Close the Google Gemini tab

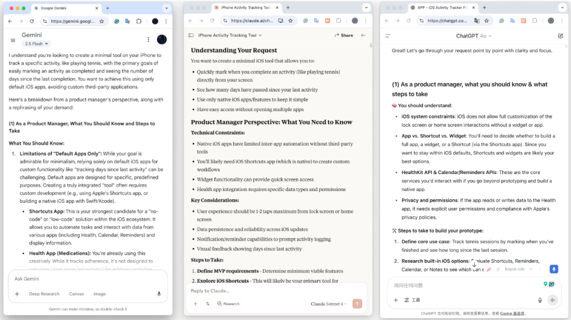point(97,8)
